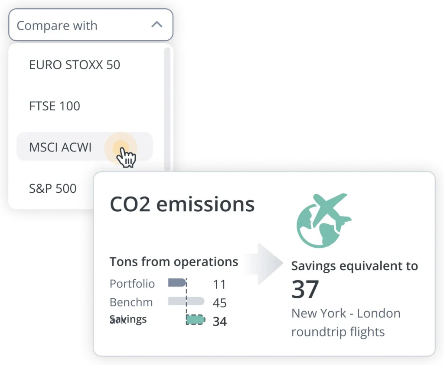Click the Benchmark value 45
The image size is (444, 365).
point(220,303)
